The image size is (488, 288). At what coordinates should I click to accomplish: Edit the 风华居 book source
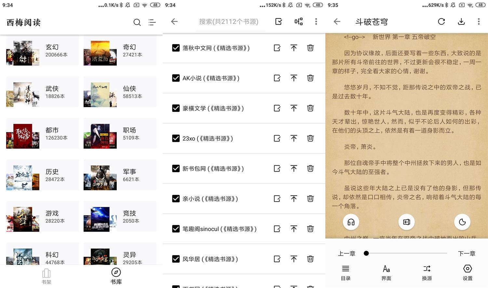point(277,259)
